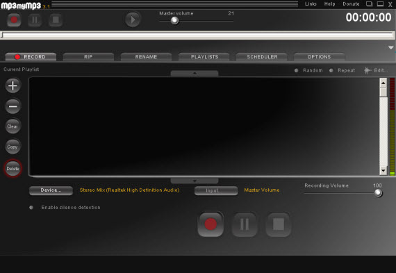Add a track with the plus button
Viewport: 396px width, 273px height.
(13, 85)
